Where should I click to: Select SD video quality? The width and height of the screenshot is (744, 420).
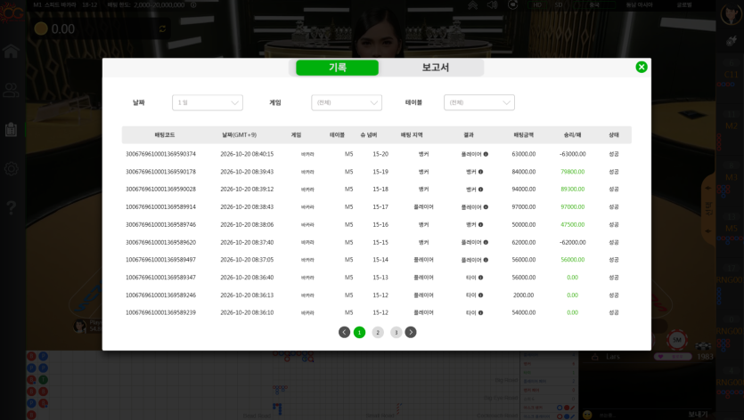(x=559, y=4)
